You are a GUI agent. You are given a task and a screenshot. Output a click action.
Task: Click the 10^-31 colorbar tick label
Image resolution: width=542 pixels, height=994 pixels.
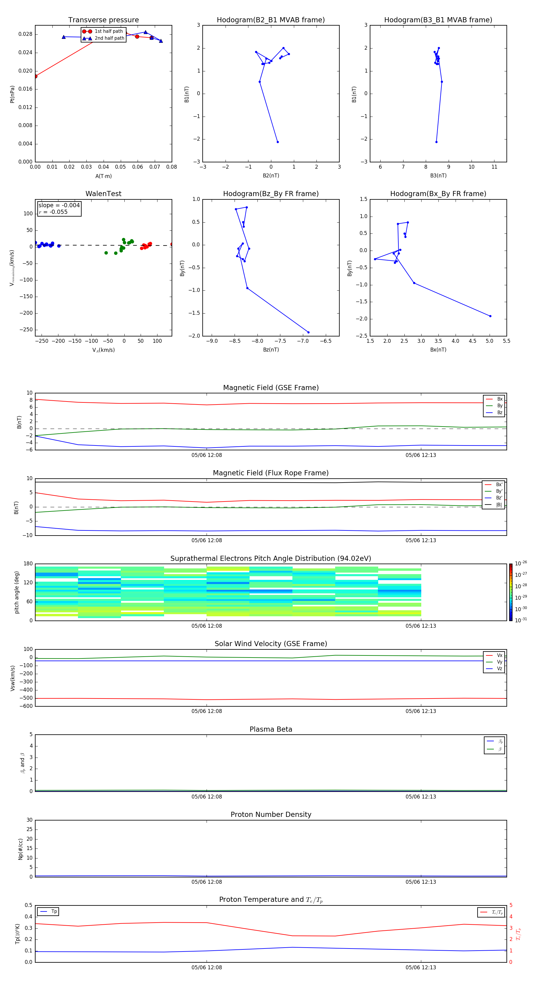pyautogui.click(x=521, y=620)
